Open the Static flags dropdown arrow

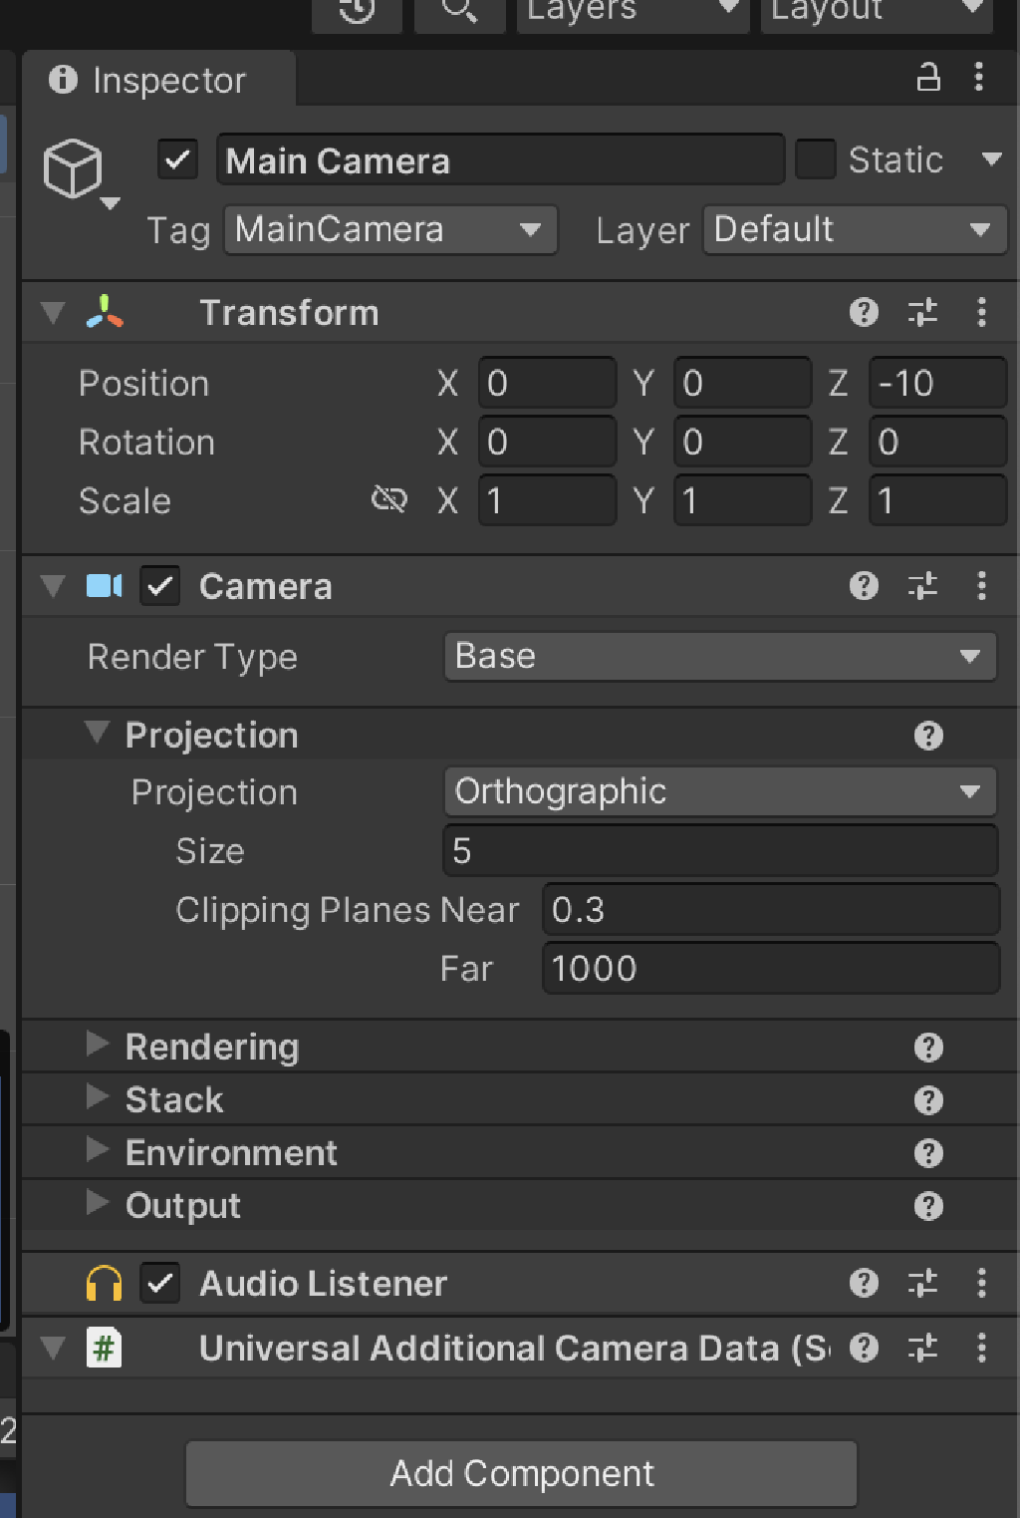991,159
